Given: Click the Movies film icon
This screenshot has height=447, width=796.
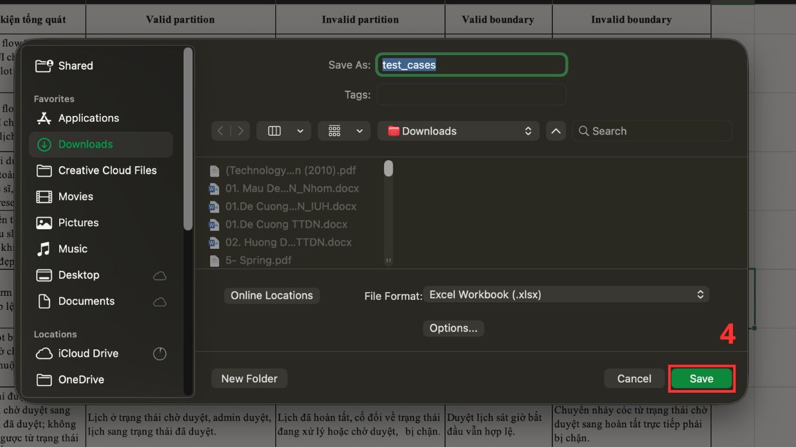Looking at the screenshot, I should [44, 197].
